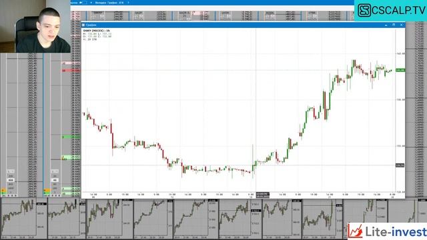Select the 400 volume preset in left order book
Screen dimensions: 427x240
(x=11, y=180)
